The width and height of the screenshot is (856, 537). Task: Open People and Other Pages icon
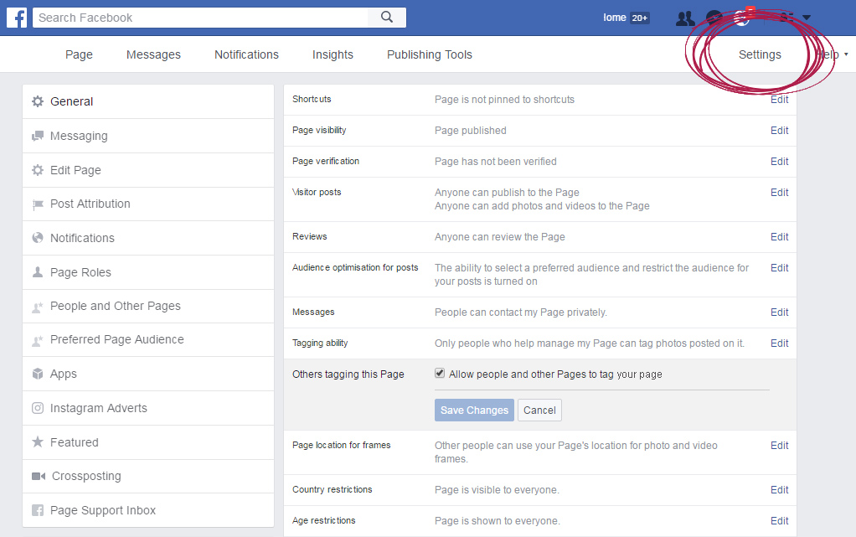pos(38,307)
